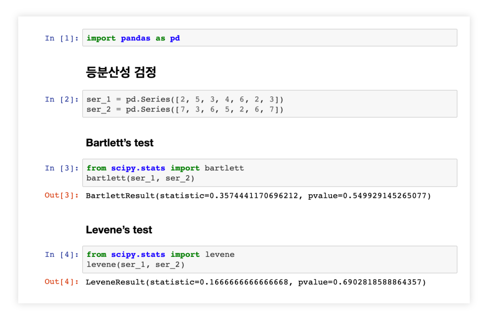This screenshot has height=318, width=488.
Task: Click the scipy.stats text in cell three
Action: (138, 168)
